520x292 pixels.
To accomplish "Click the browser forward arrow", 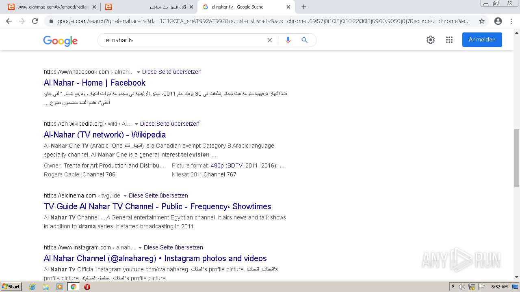I will click(x=22, y=21).
